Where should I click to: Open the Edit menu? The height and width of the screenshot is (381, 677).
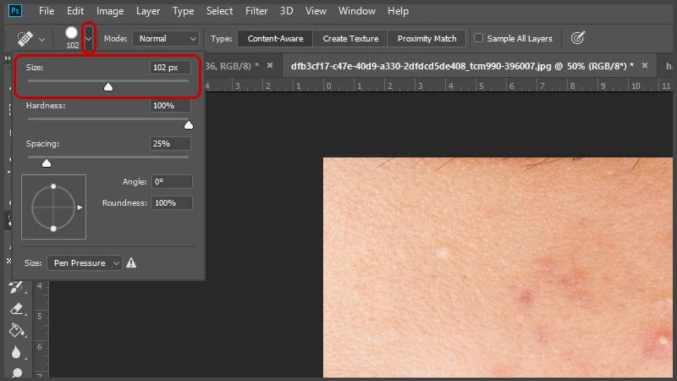pyautogui.click(x=75, y=11)
